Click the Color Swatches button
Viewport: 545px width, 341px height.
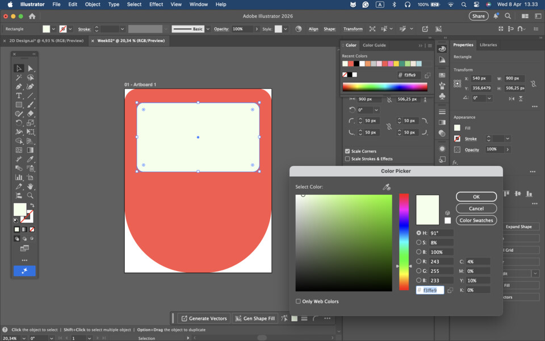pos(476,221)
